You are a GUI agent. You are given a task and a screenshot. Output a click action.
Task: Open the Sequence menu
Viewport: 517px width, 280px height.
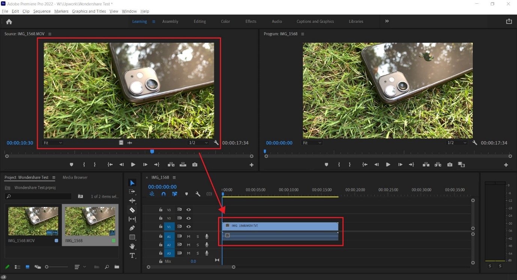click(x=42, y=11)
